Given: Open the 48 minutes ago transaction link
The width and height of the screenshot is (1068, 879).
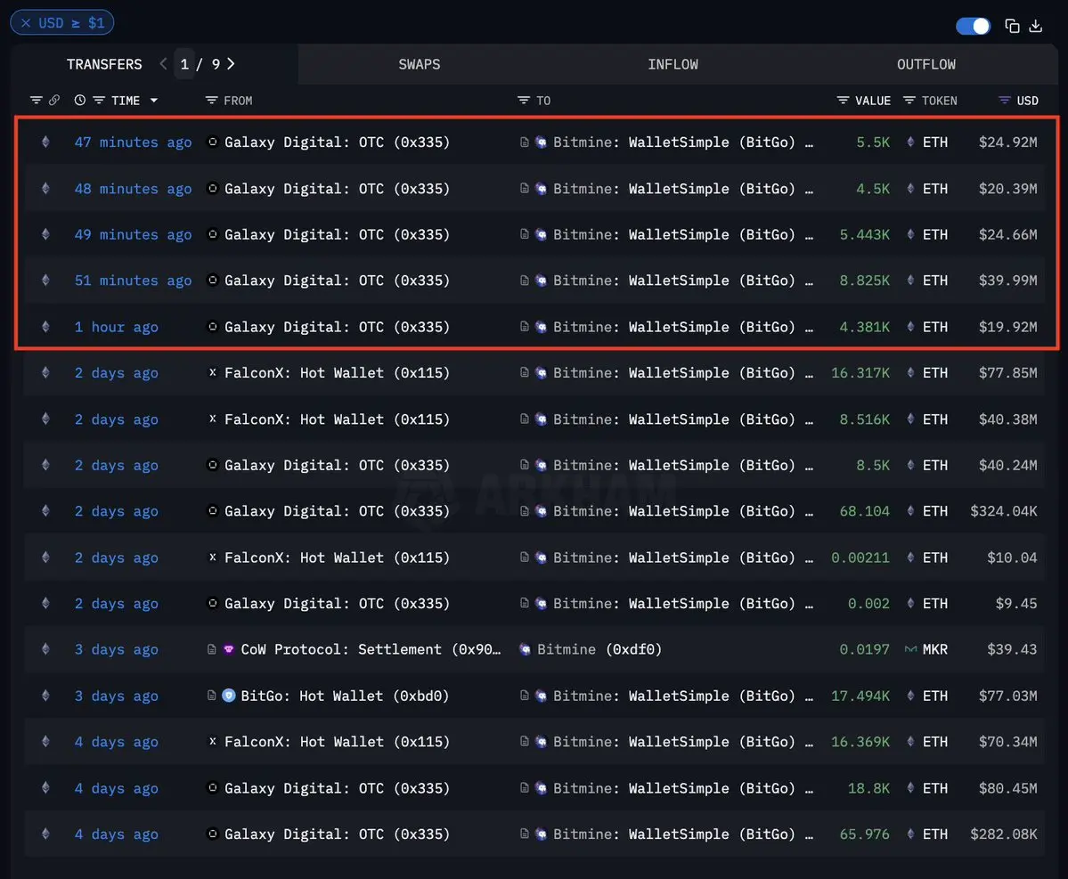Looking at the screenshot, I should (133, 189).
